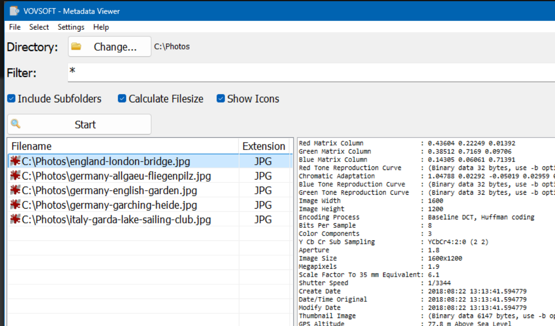555x326 pixels.
Task: Click the icon next to germany-english-garden.jpg
Action: [15, 190]
